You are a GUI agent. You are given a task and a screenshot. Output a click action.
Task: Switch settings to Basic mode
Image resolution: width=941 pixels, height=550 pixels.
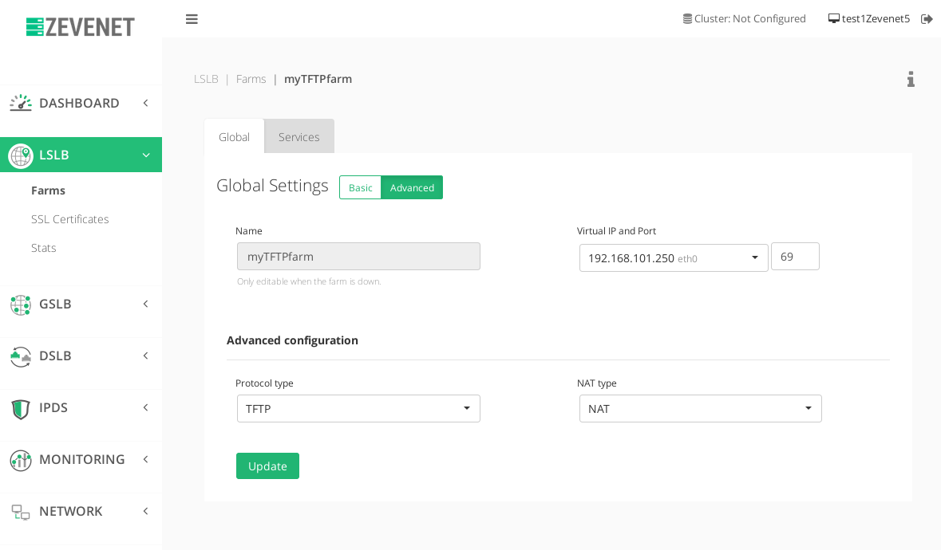(x=360, y=187)
